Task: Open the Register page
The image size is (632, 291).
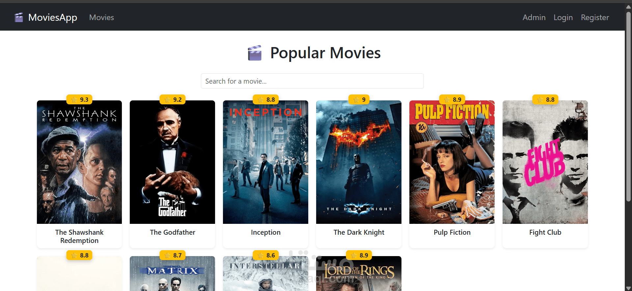Action: (595, 17)
